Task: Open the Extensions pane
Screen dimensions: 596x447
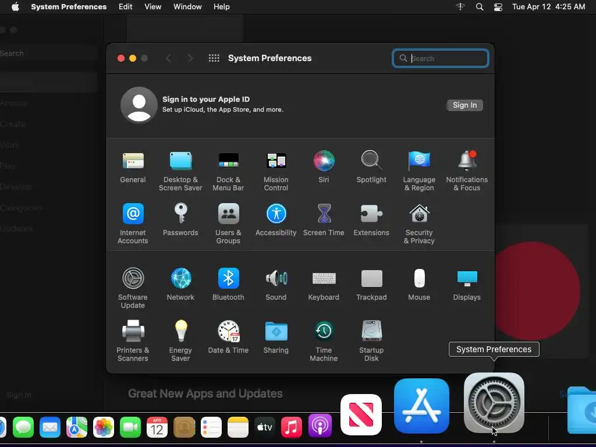Action: [371, 220]
